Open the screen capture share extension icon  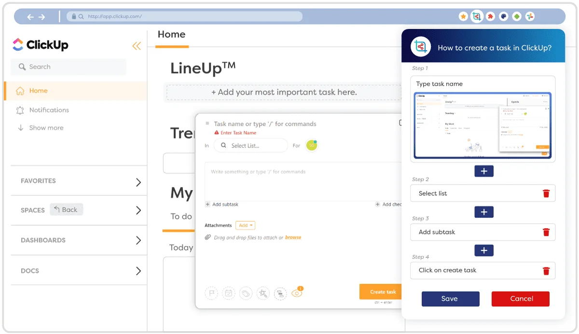coord(477,16)
